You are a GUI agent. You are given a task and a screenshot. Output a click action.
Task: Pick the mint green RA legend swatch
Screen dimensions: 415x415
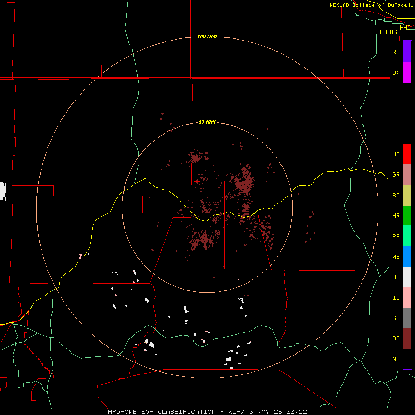tap(407, 236)
